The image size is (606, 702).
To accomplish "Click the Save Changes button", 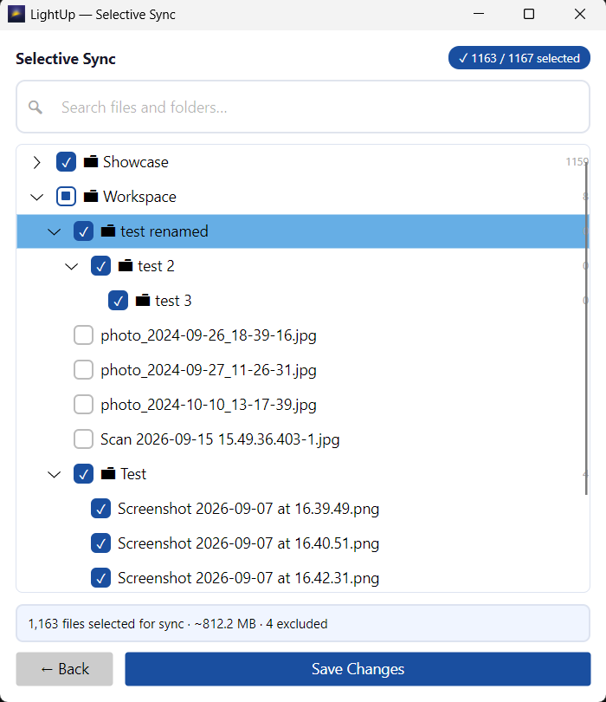I will [358, 669].
